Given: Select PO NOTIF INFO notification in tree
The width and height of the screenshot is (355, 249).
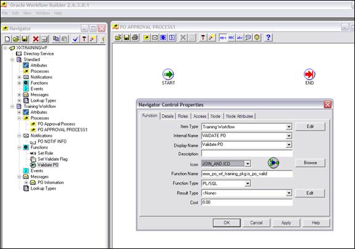Looking at the screenshot, I should coord(52,142).
